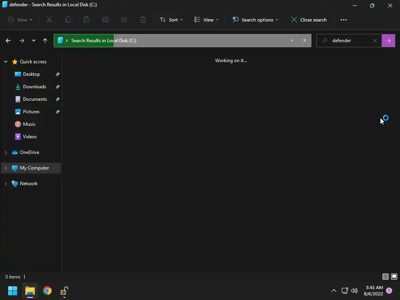Screen dimensions: 400x300
Task: Open recent locations chevron
Action: [x=34, y=41]
